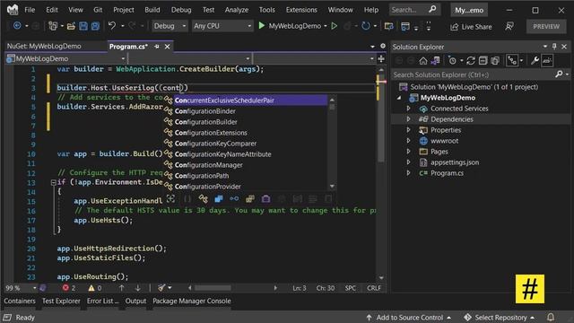The image size is (574, 323).
Task: Pin the Program.cs tab
Action: (157, 47)
